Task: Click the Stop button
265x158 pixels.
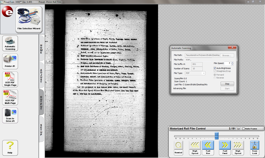Action: click(x=227, y=84)
